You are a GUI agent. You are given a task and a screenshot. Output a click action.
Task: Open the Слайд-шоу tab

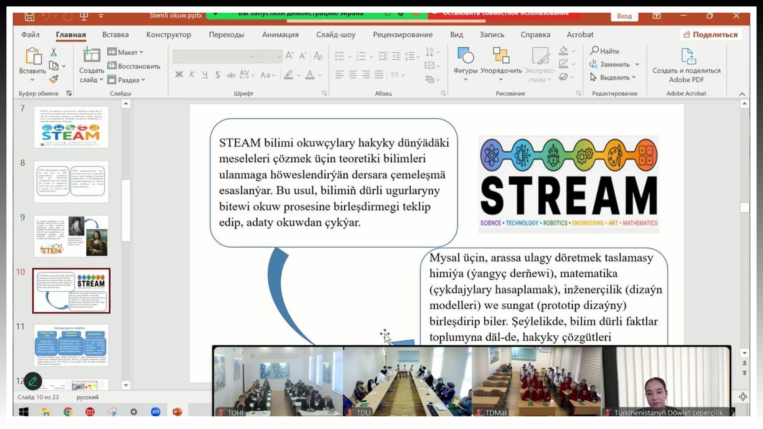(x=335, y=35)
